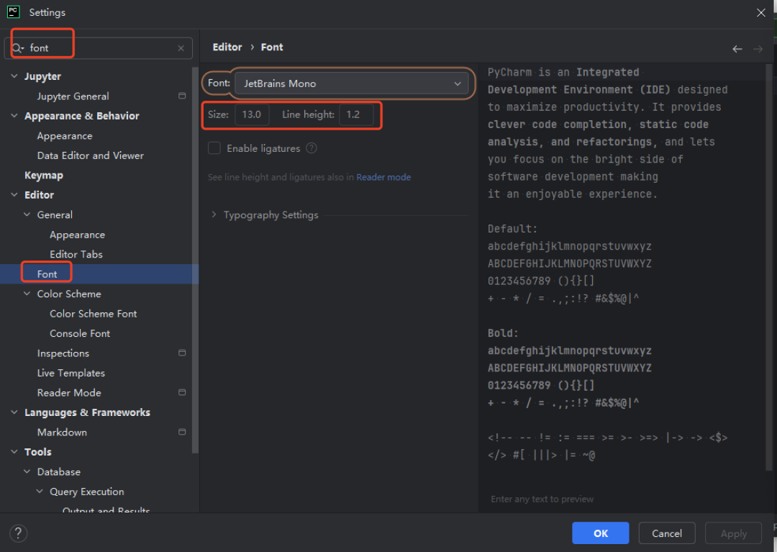The height and width of the screenshot is (552, 777).
Task: Collapse the General subtree
Action: [27, 214]
